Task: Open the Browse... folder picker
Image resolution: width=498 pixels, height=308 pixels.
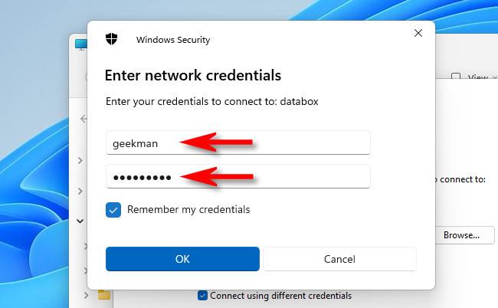Action: [461, 235]
